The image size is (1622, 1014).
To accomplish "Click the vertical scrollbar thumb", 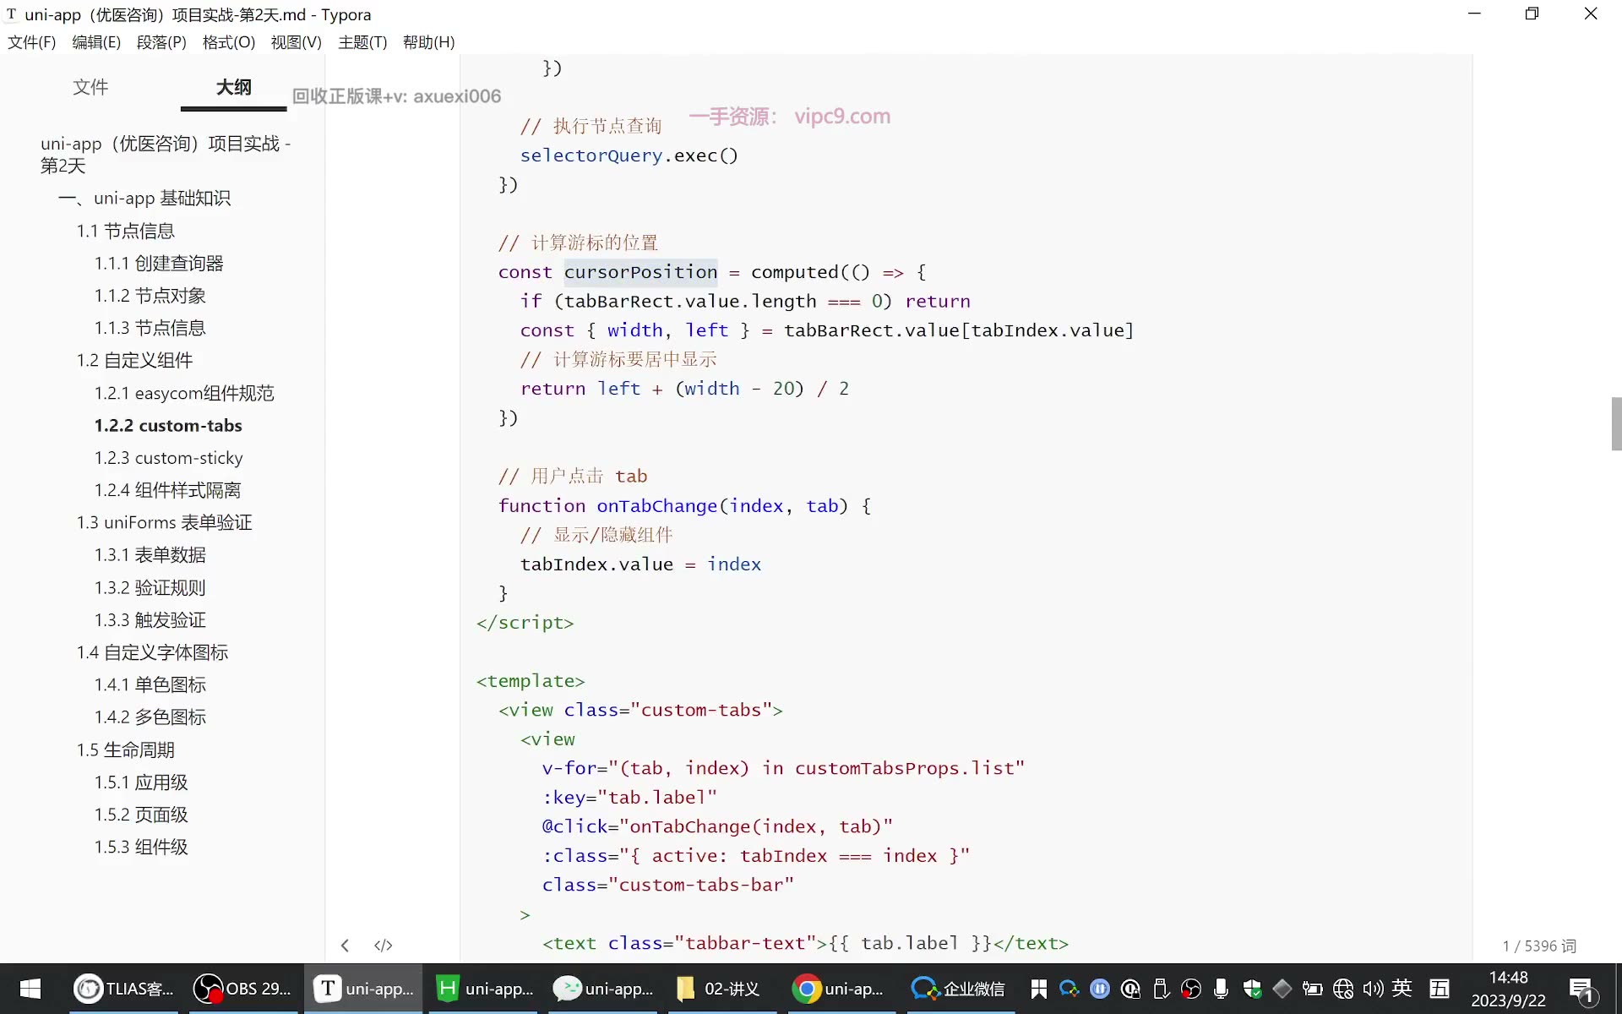I will coord(1616,423).
